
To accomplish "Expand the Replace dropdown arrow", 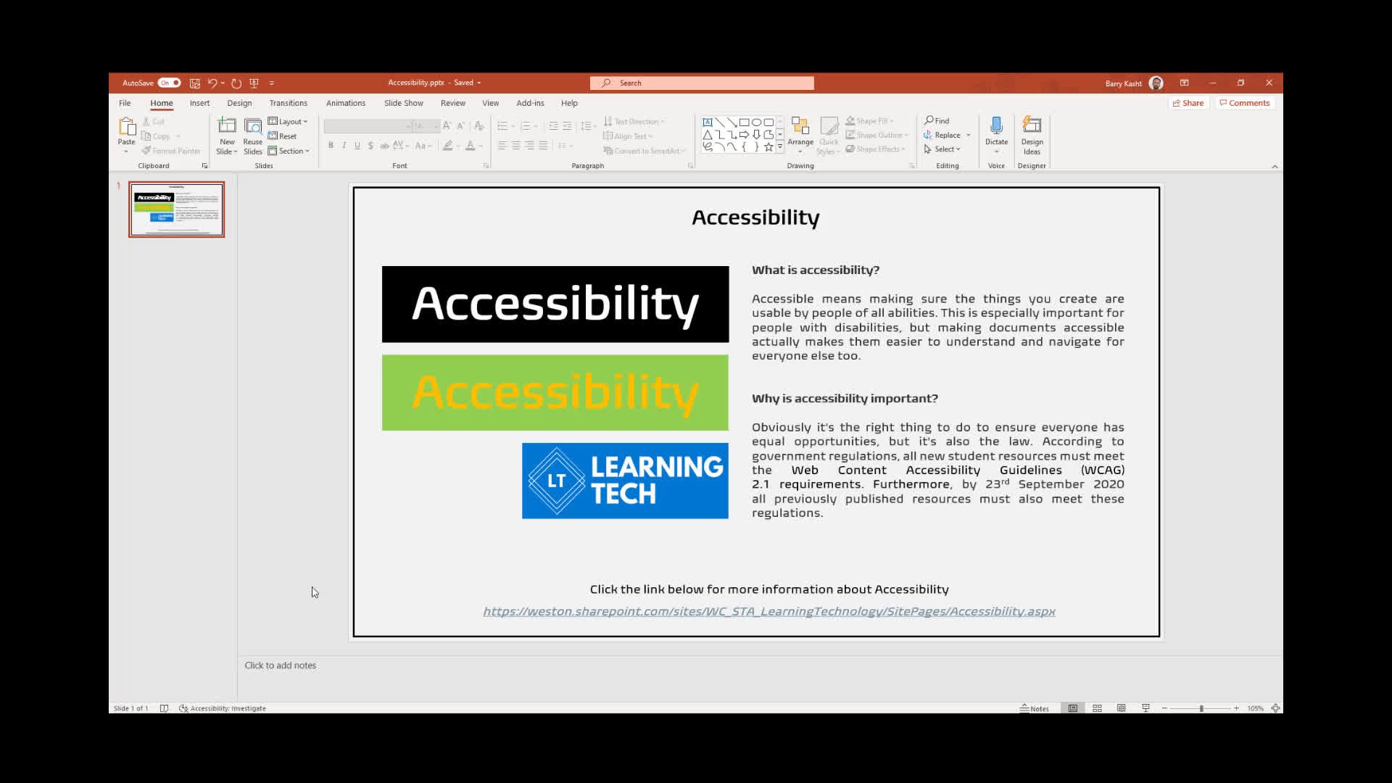I will click(968, 136).
